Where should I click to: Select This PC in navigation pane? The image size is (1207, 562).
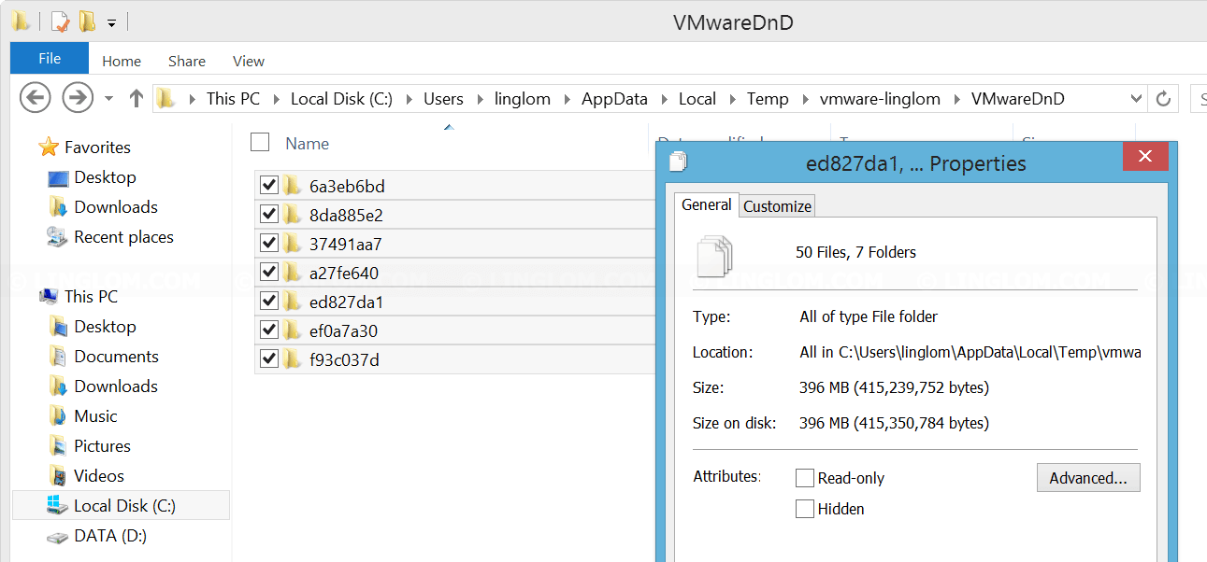[91, 296]
